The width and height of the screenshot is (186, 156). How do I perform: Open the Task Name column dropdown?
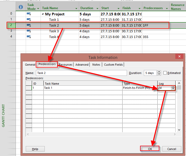click(76, 9)
